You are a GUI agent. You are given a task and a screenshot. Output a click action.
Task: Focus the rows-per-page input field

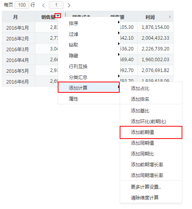(22, 5)
